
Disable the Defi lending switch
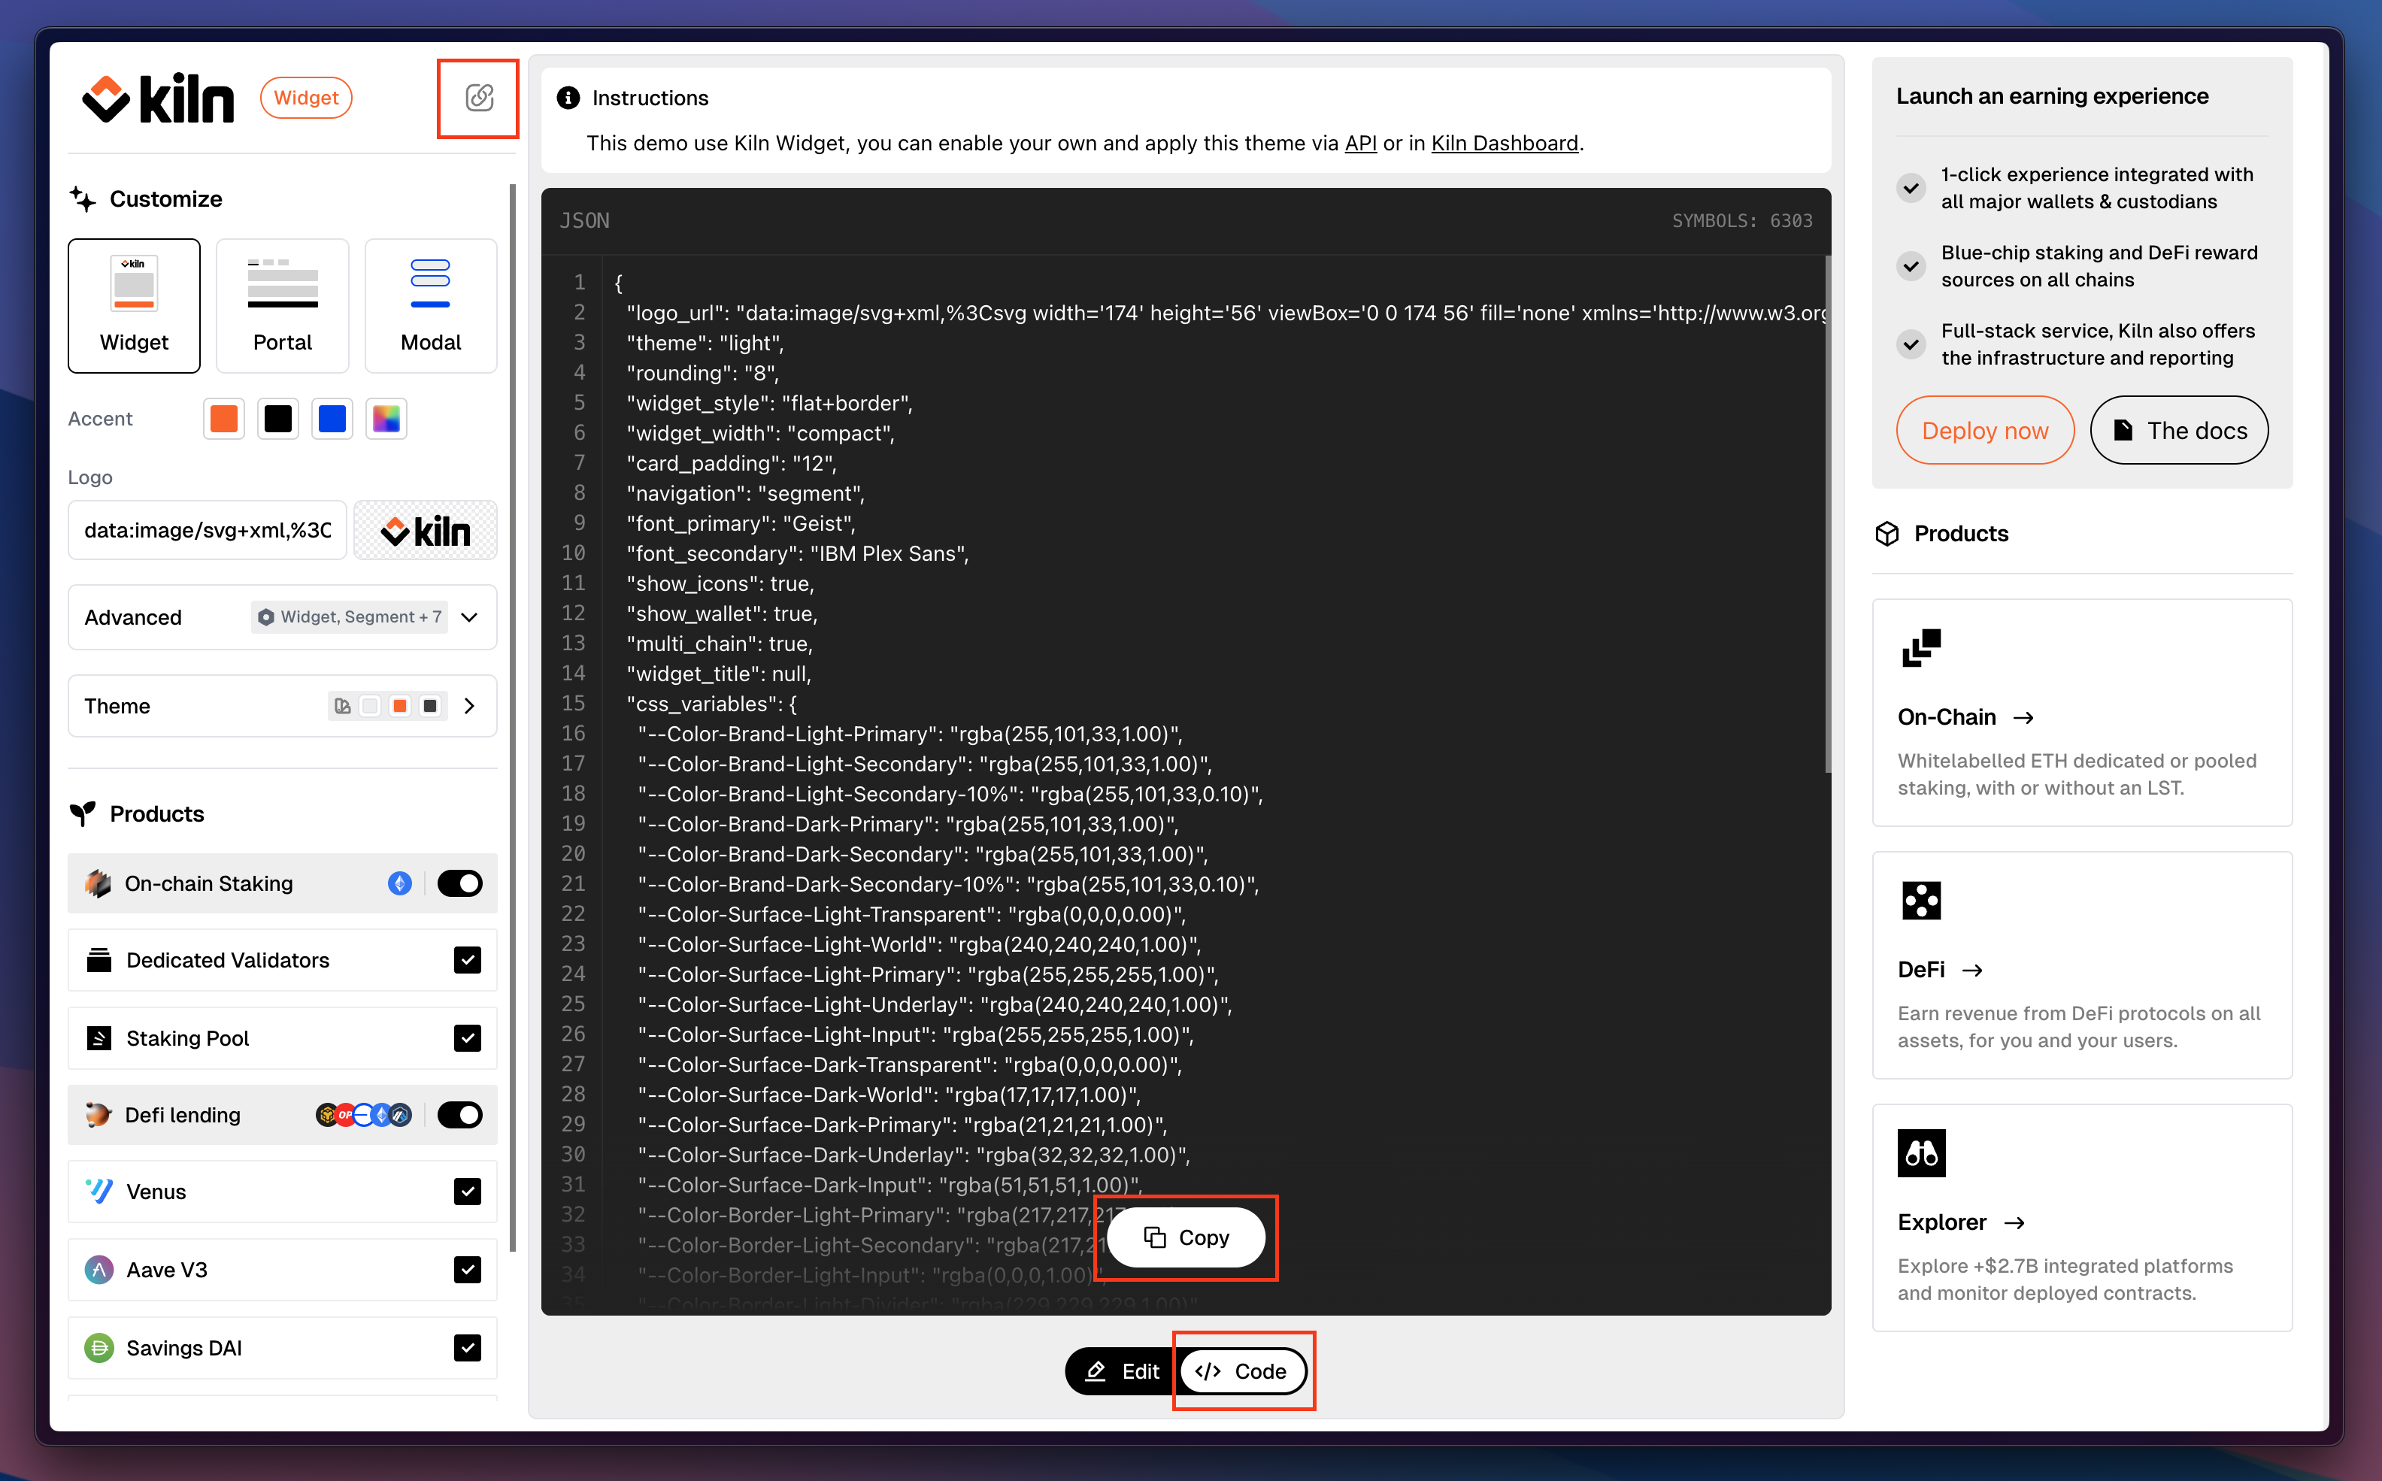pyautogui.click(x=459, y=1115)
